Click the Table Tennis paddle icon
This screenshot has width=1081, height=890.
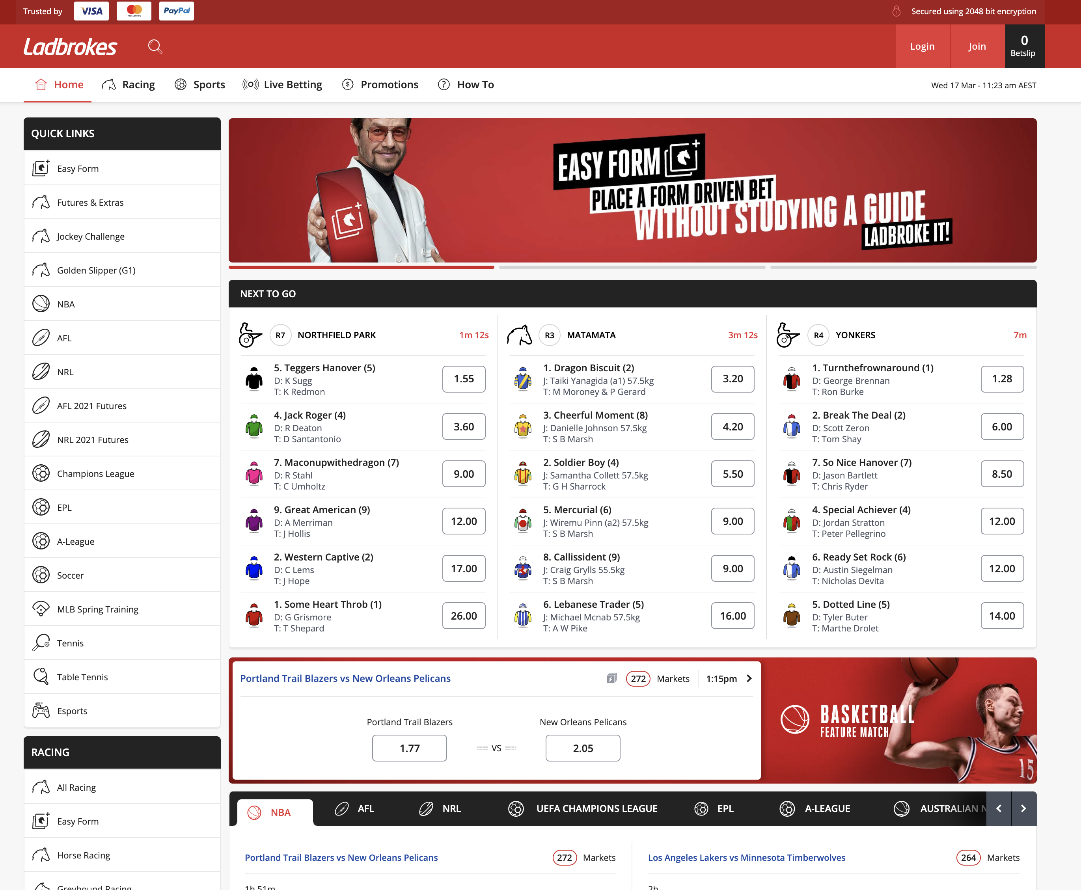(41, 677)
